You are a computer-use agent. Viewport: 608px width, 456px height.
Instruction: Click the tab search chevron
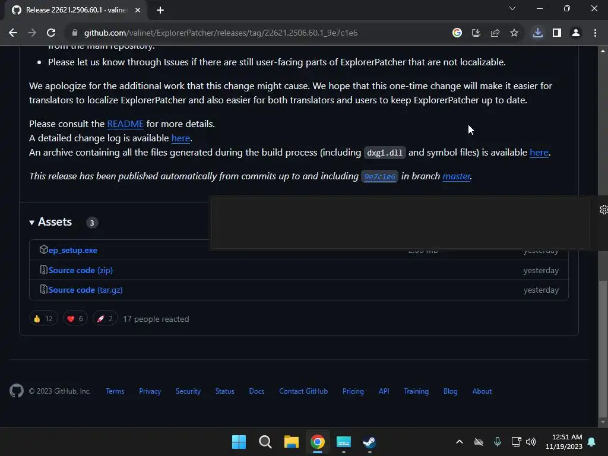click(512, 8)
